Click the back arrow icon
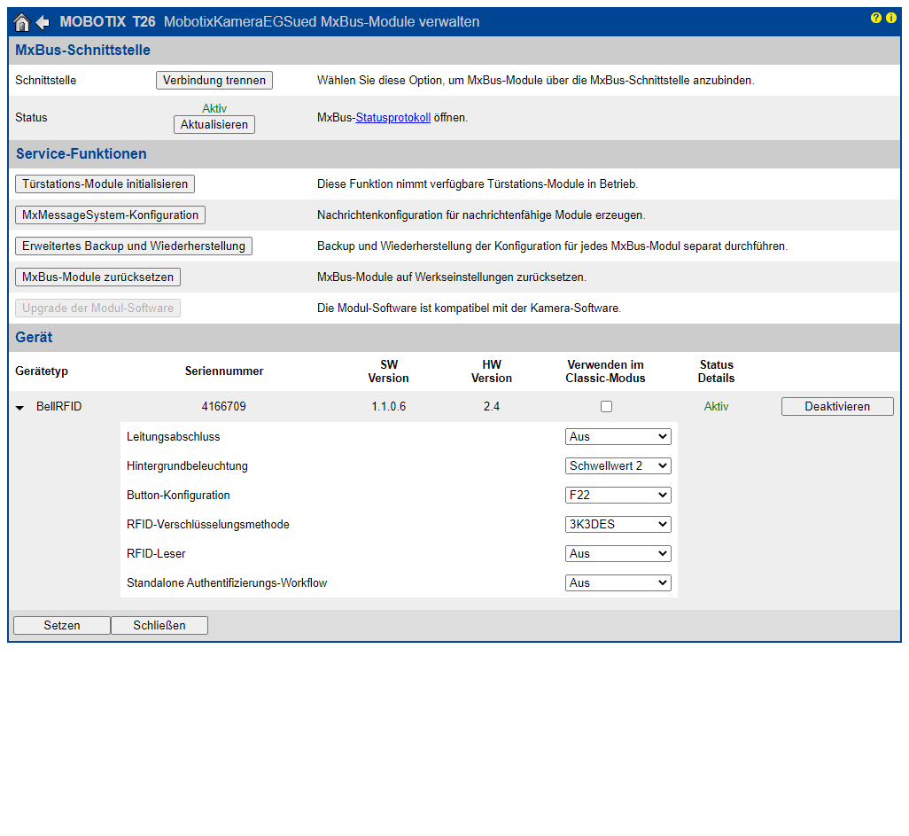Screen dimensions: 909x836 pos(43,22)
